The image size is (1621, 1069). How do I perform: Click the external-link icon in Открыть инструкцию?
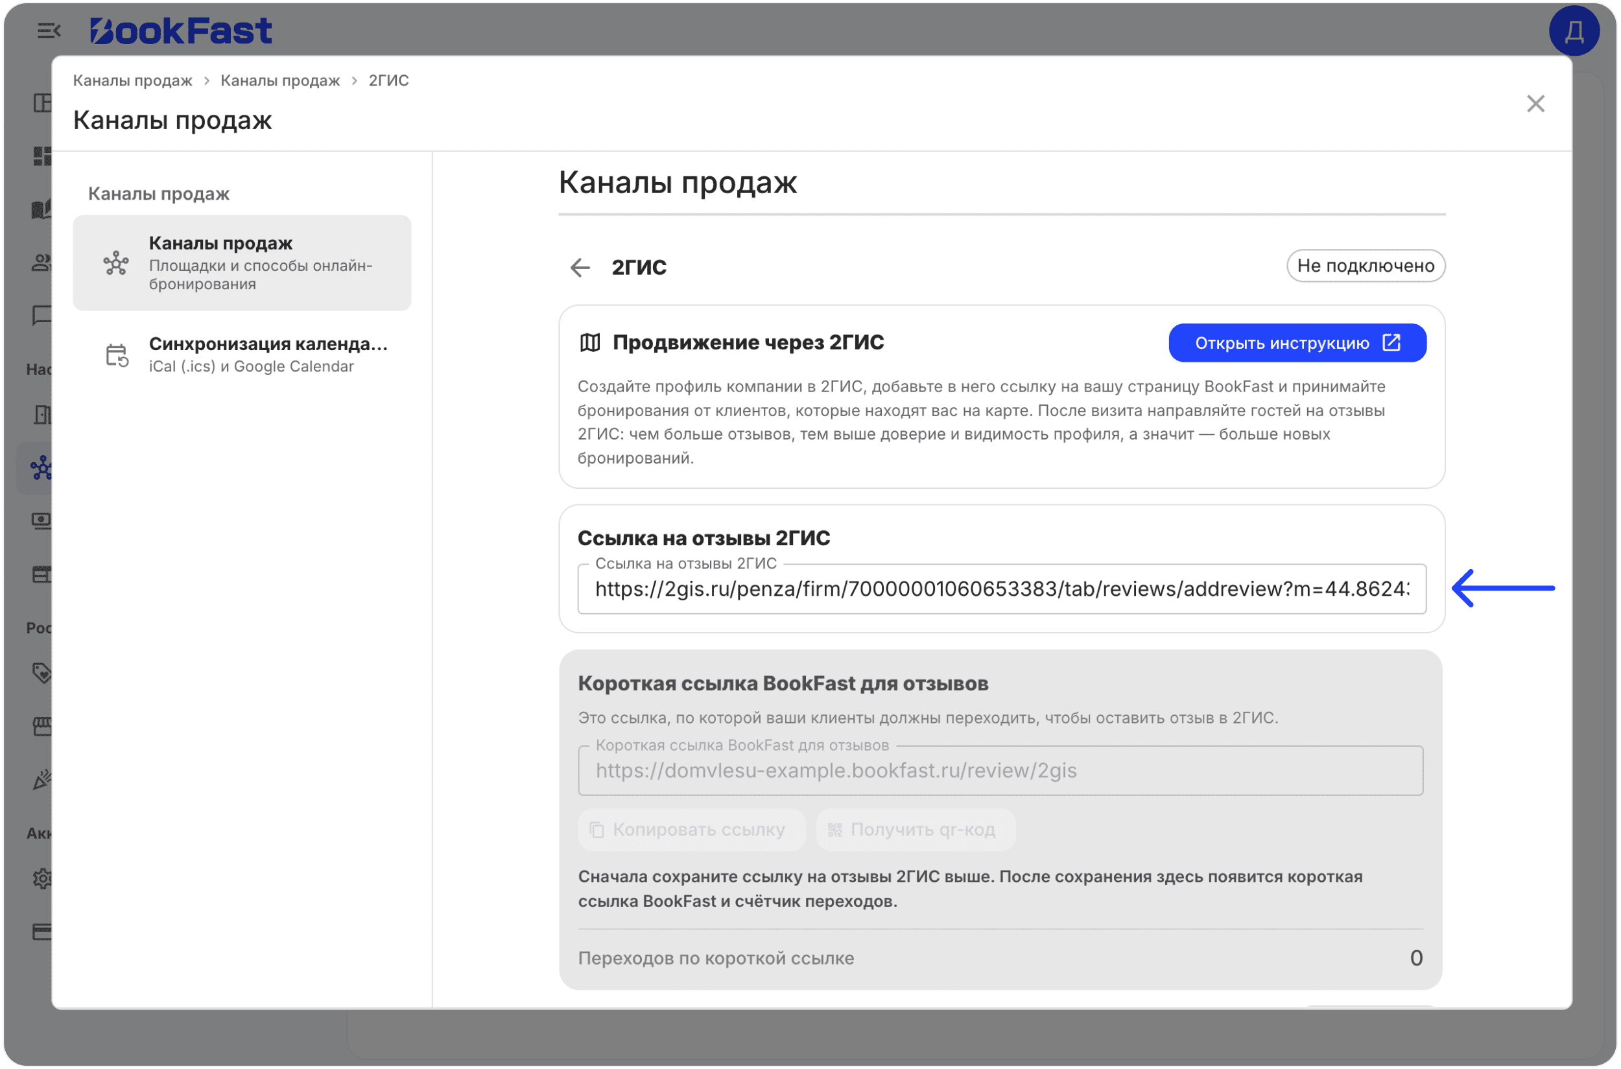click(1391, 342)
